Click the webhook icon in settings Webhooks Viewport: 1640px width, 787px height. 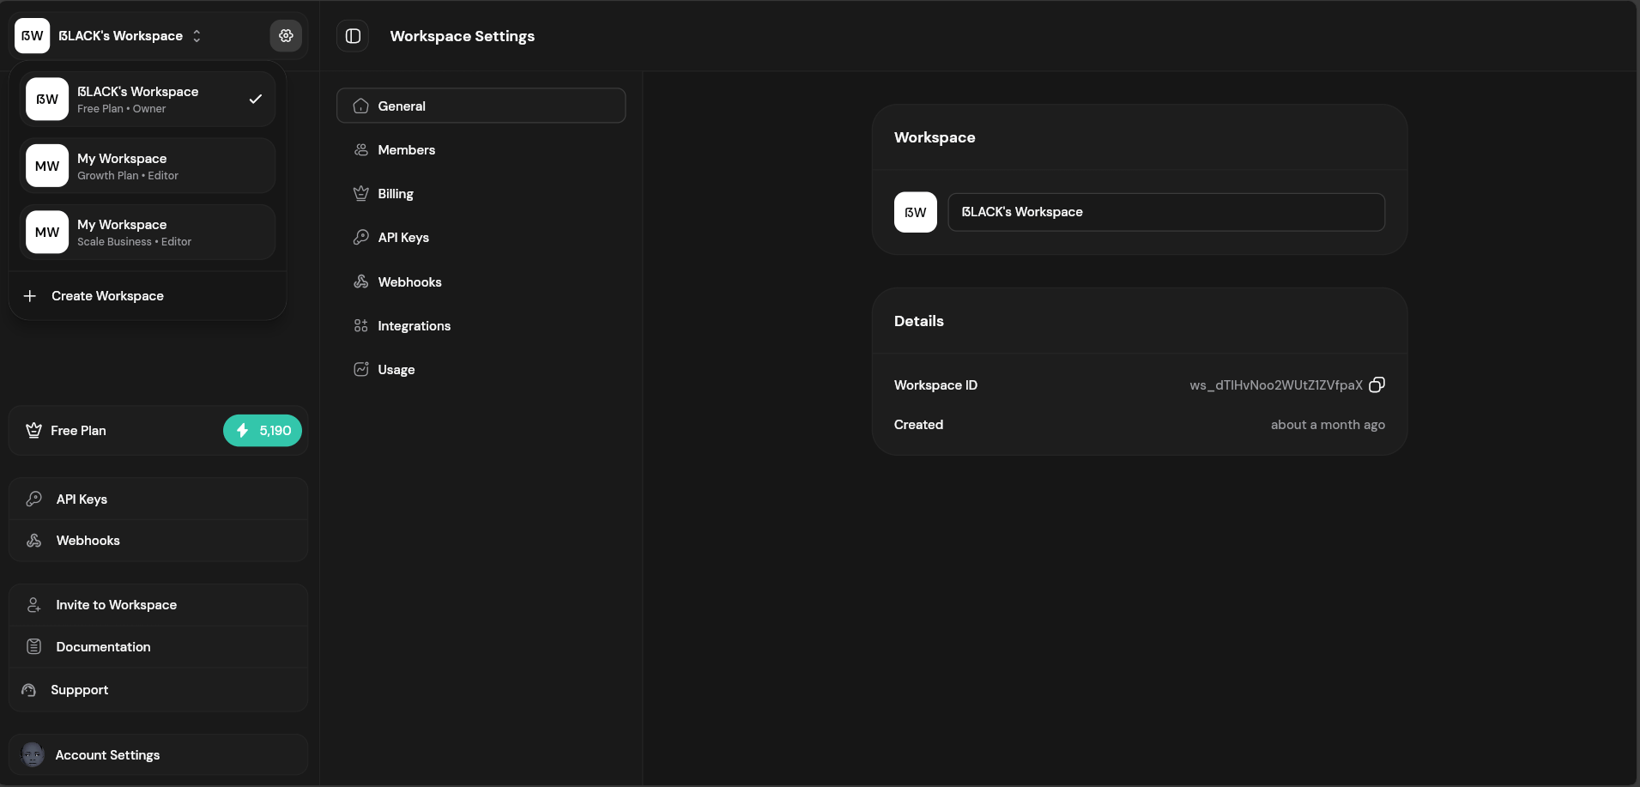pos(361,282)
